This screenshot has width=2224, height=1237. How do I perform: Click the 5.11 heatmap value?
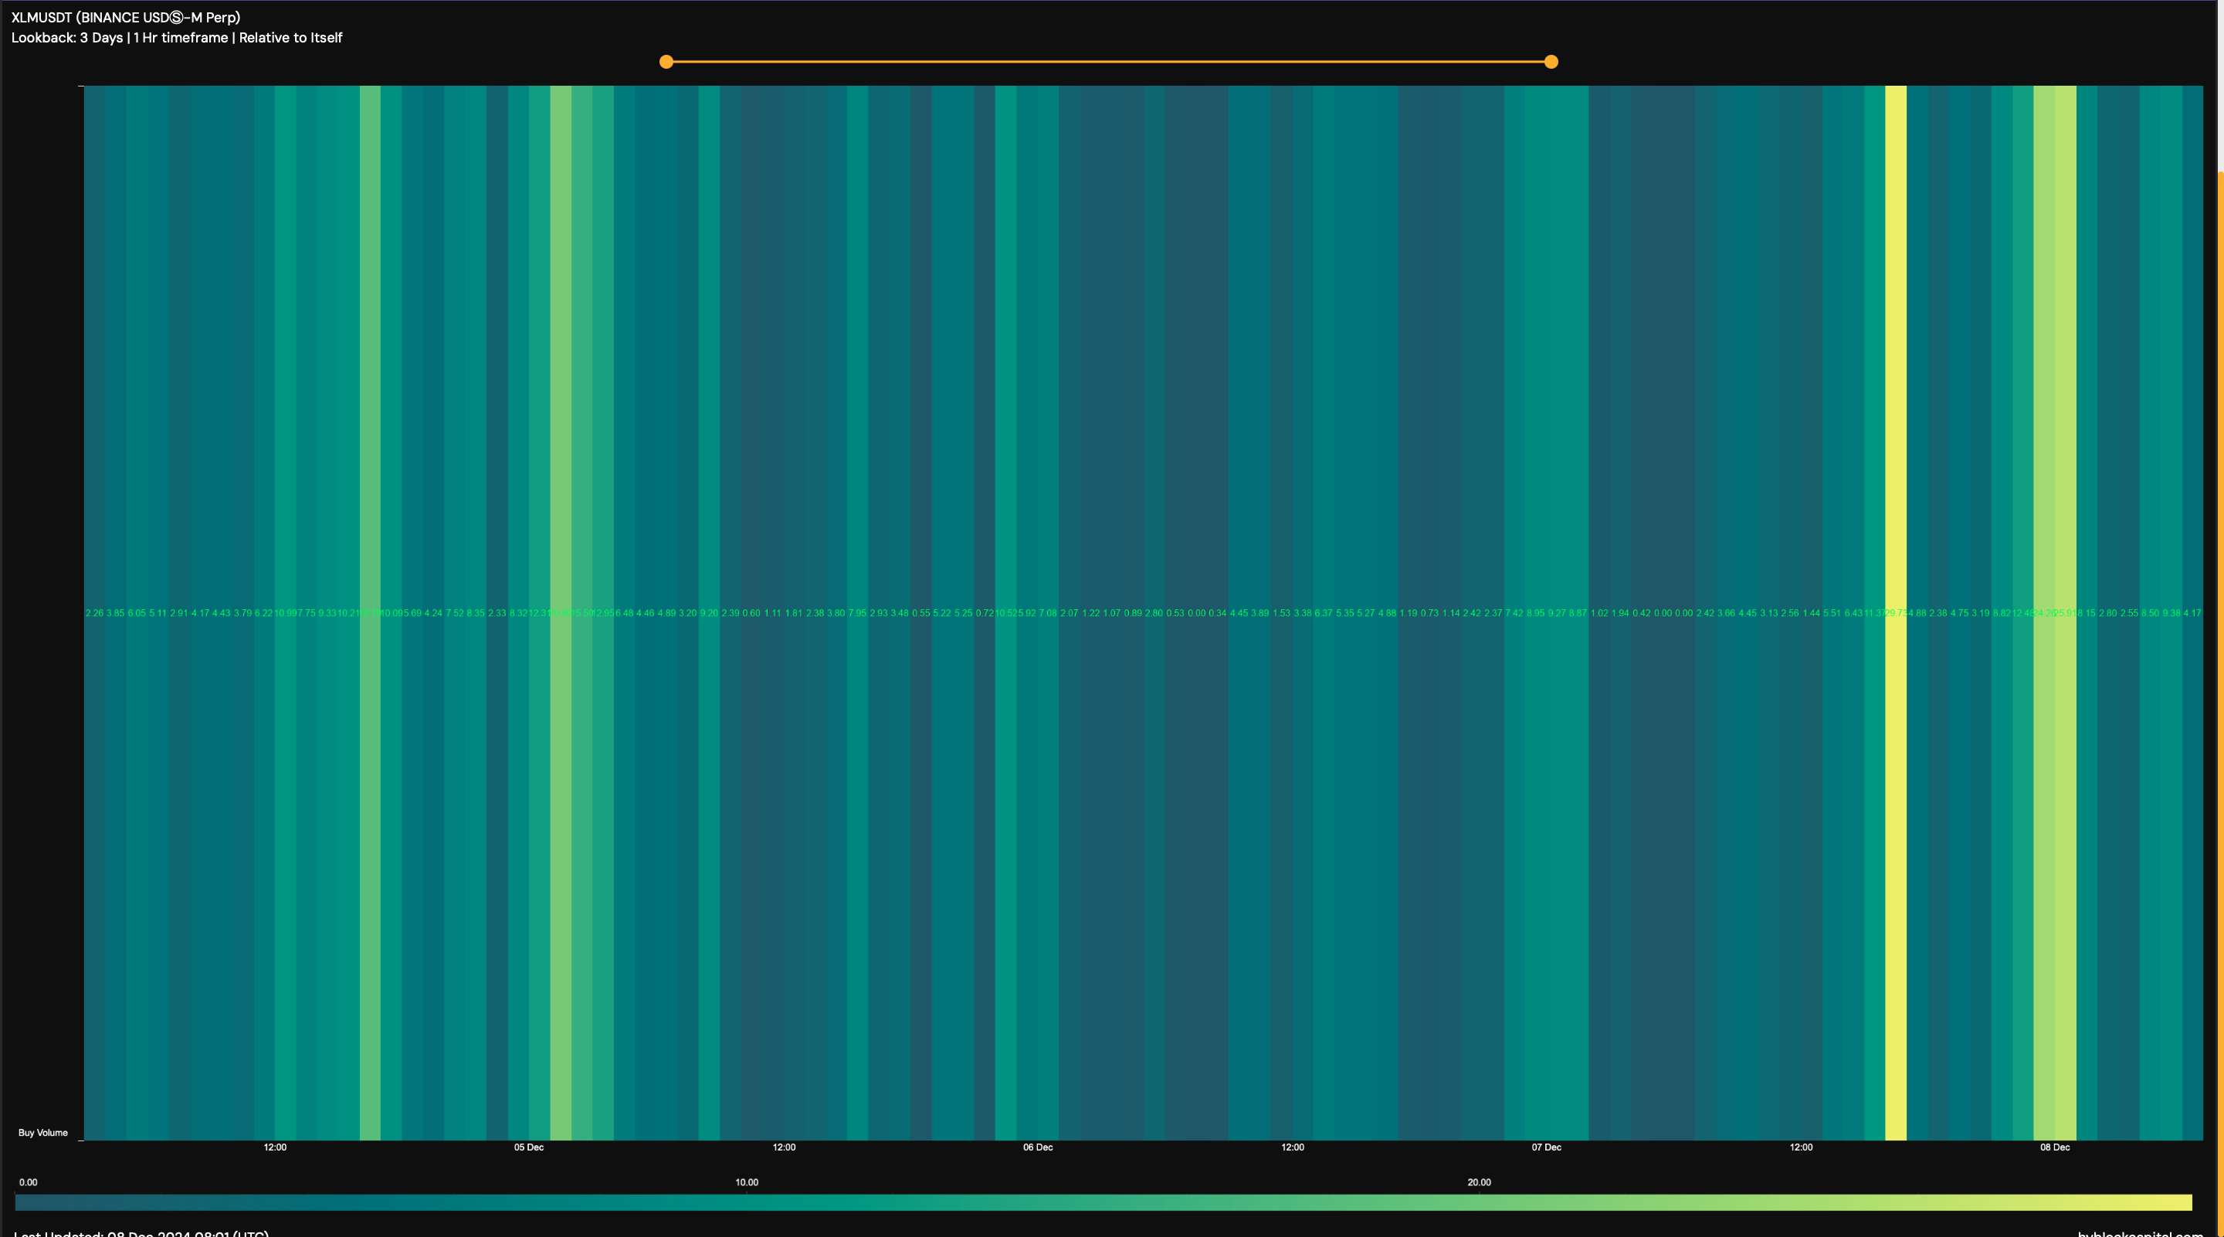tap(158, 613)
